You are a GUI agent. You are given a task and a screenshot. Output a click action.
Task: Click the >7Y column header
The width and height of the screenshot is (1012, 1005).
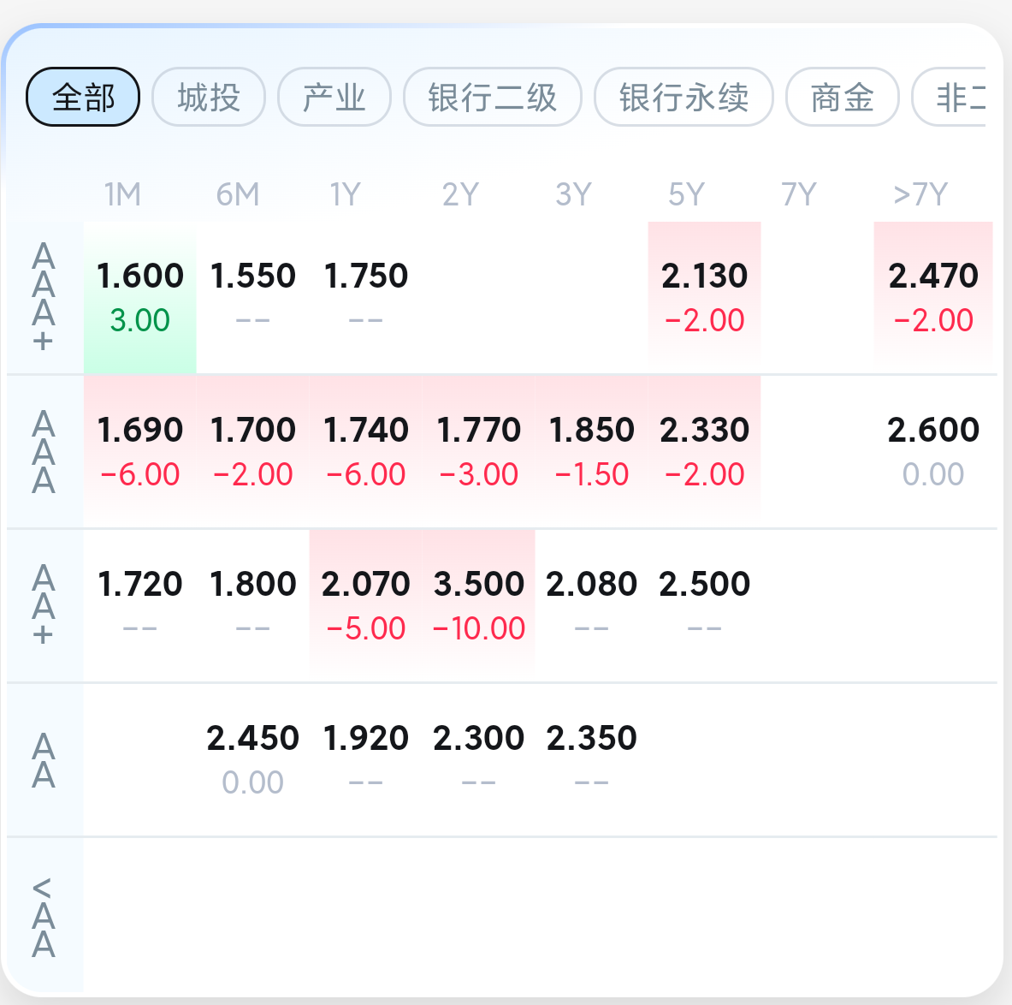pyautogui.click(x=920, y=194)
